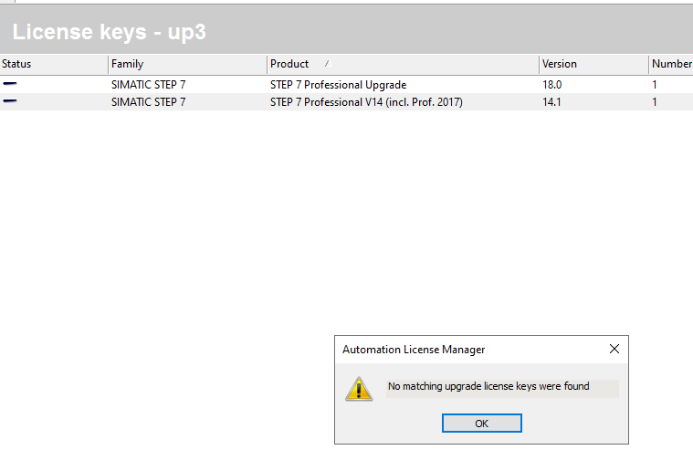Click the status icon for the V14 license row

(x=10, y=101)
